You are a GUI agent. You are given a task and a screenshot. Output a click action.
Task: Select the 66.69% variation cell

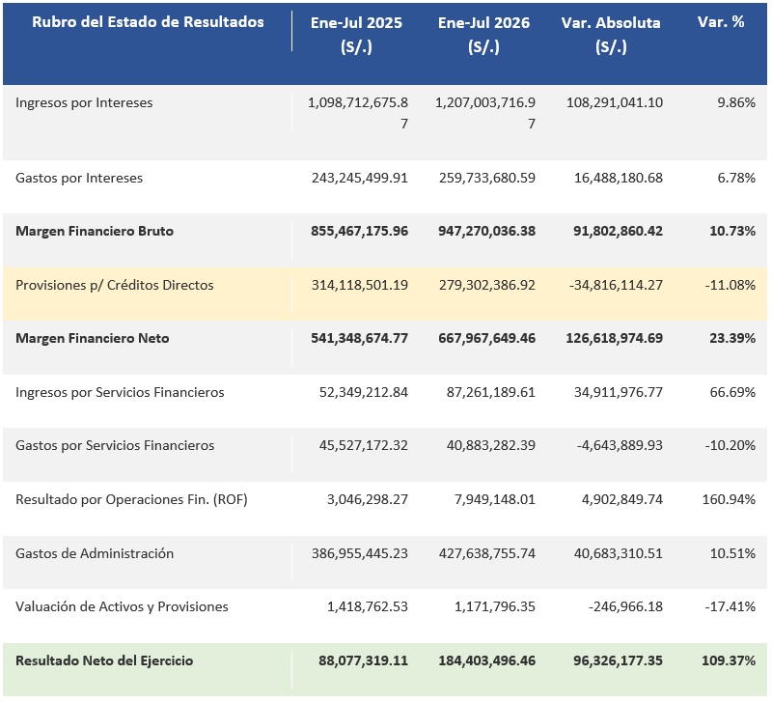click(732, 392)
